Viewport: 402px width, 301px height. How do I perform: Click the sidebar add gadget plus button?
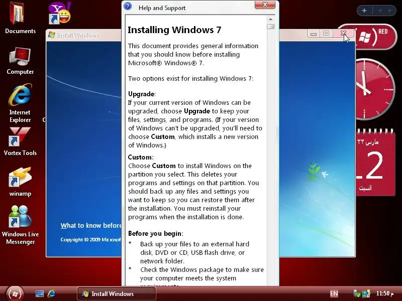(364, 11)
